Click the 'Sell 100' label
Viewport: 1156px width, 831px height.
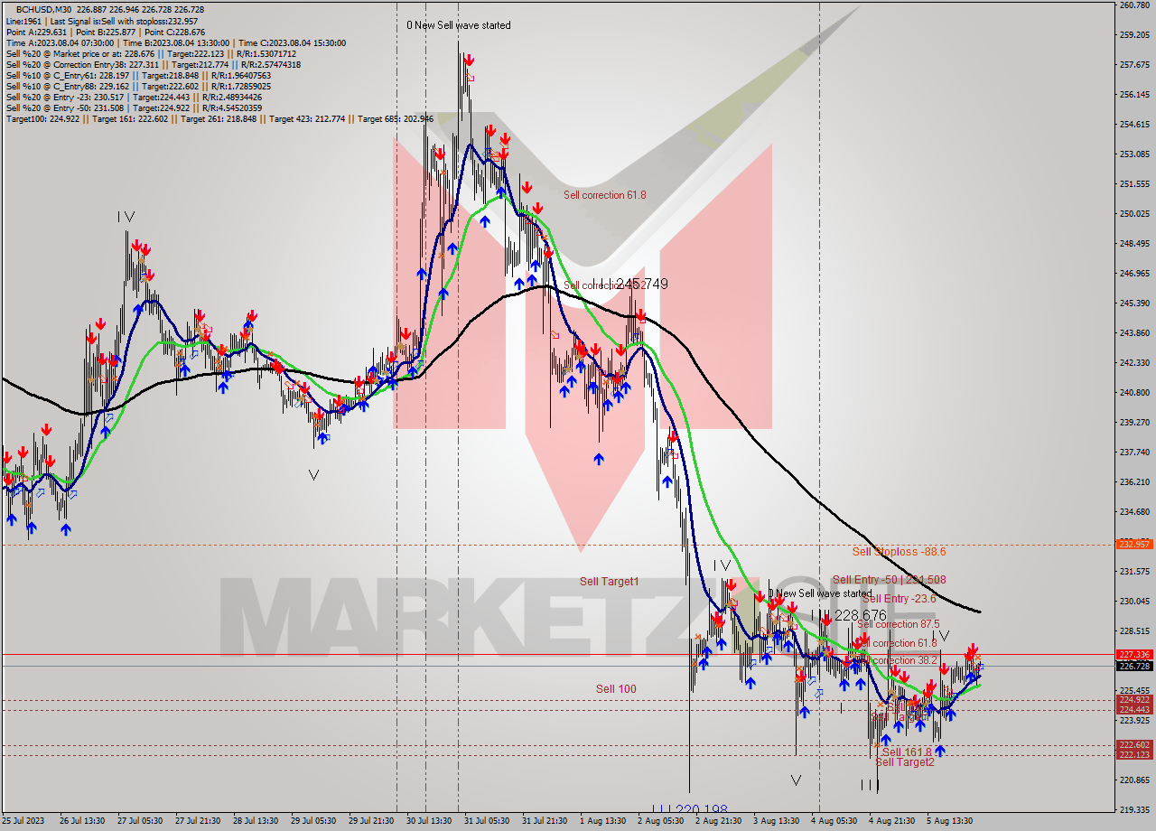point(616,689)
